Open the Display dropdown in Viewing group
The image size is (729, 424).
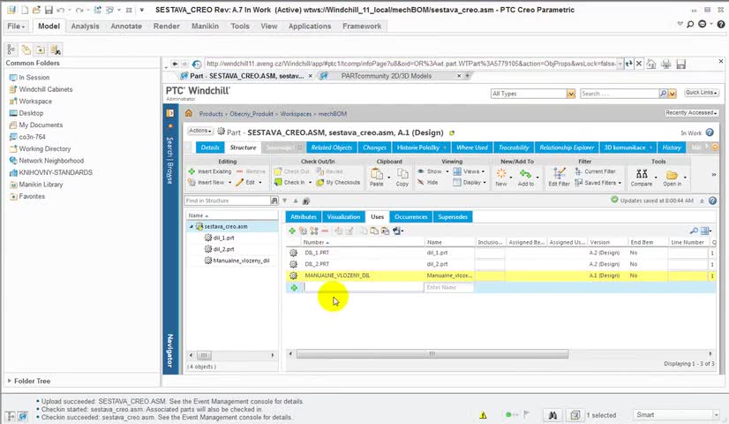point(470,183)
